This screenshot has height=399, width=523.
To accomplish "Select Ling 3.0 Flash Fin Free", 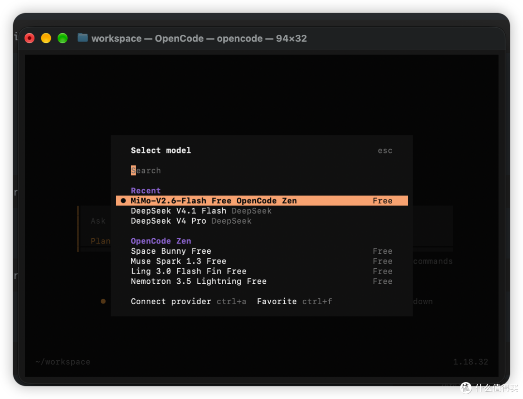I will pos(261,271).
